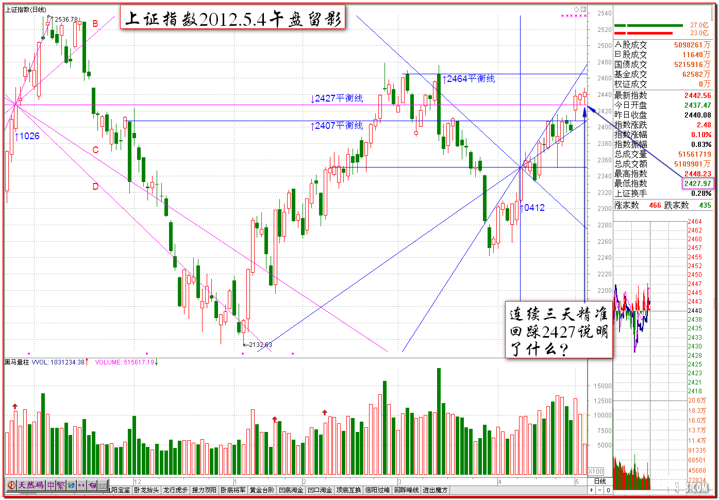
Task: Click the red letter C wave label
Action: pos(95,150)
